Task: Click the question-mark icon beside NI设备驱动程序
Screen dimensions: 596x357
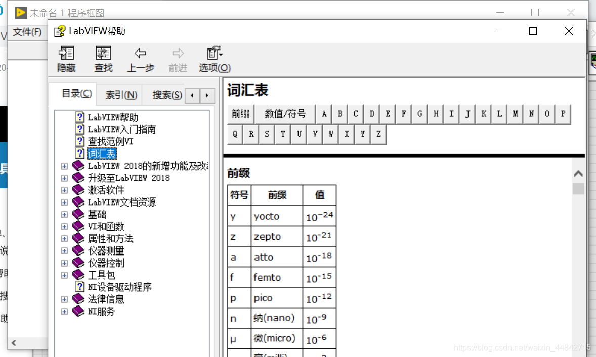Action: [80, 287]
